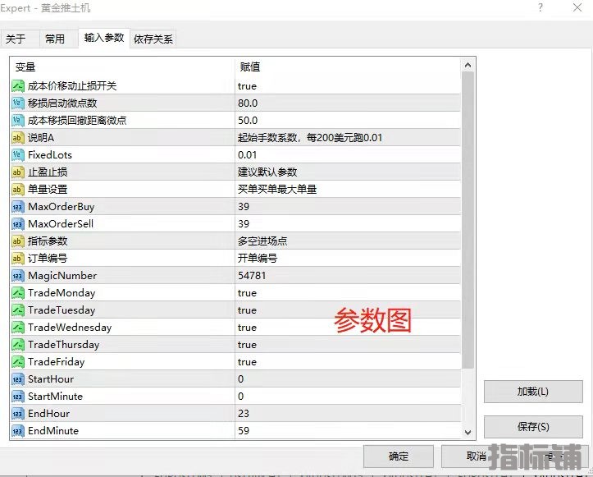
Task: Click the boolean icon beside TradeFriday
Action: (x=18, y=361)
